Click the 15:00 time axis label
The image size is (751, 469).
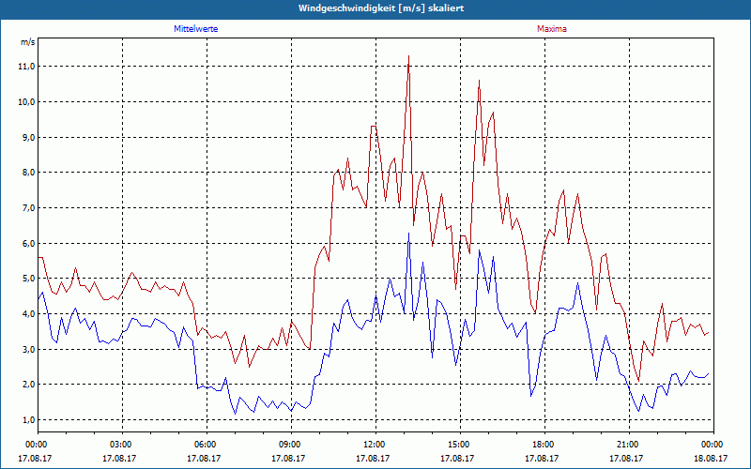[x=460, y=445]
